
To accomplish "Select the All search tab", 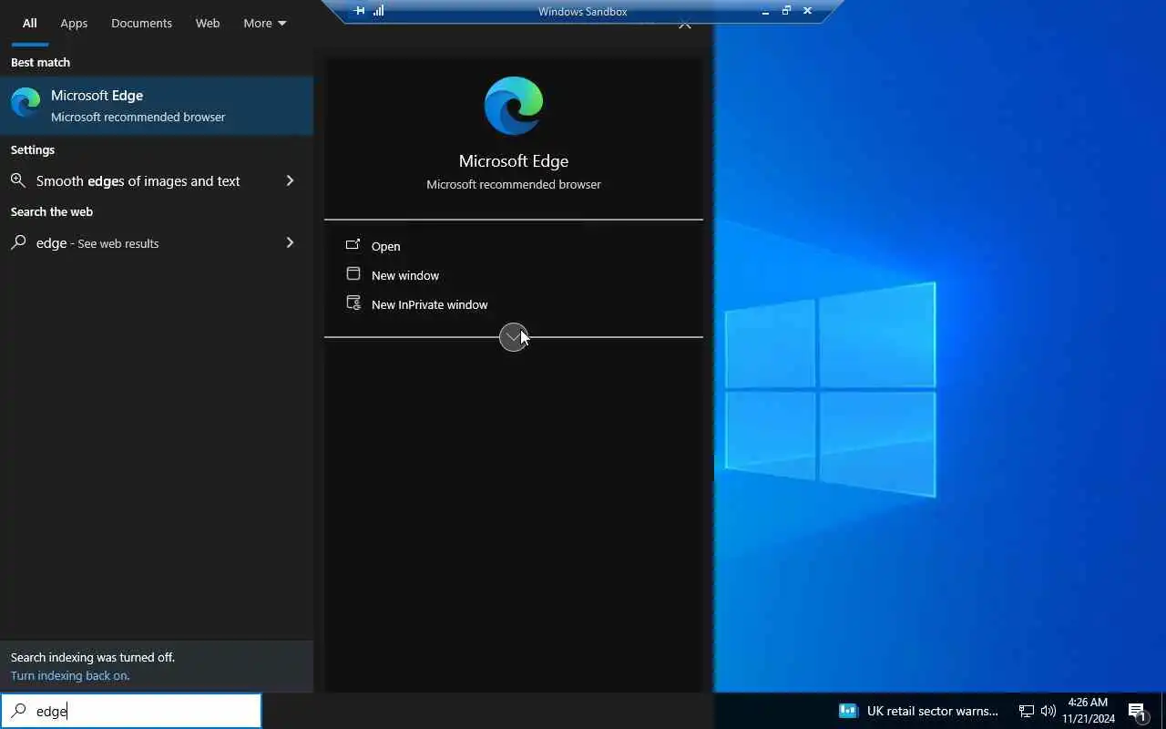I will click(x=30, y=23).
